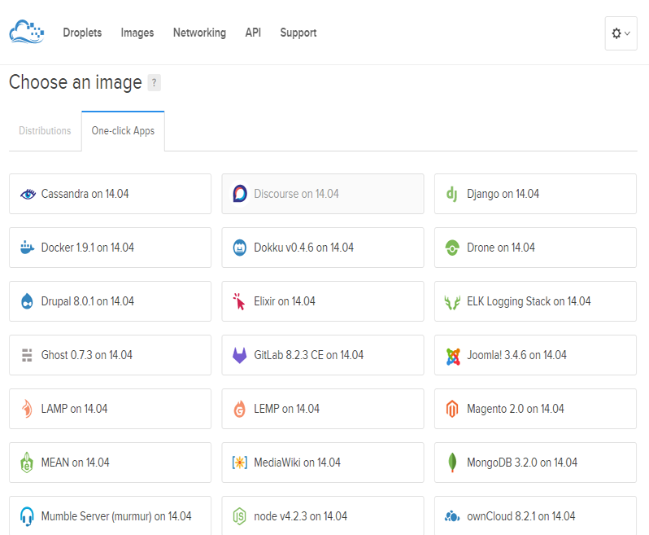Click the node.js hexagon icon
The image size is (649, 535).
[x=240, y=516]
